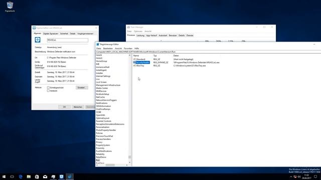Screen dimensions: 321x180
Task: Switch to Windows Defender shield taskbar icon
Action: tap(61, 176)
